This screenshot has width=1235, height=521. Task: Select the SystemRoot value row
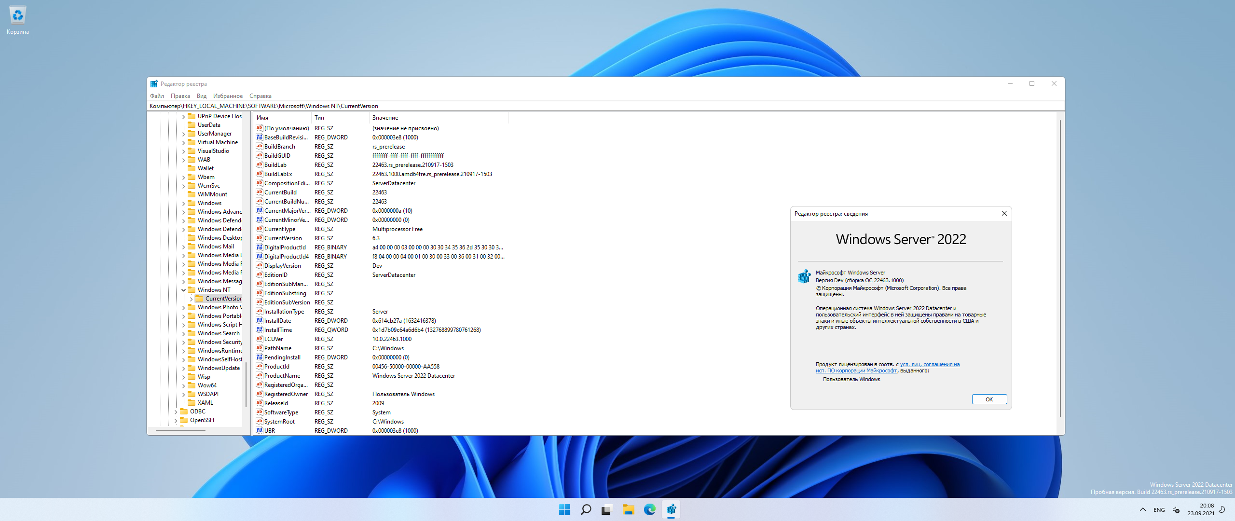point(381,422)
